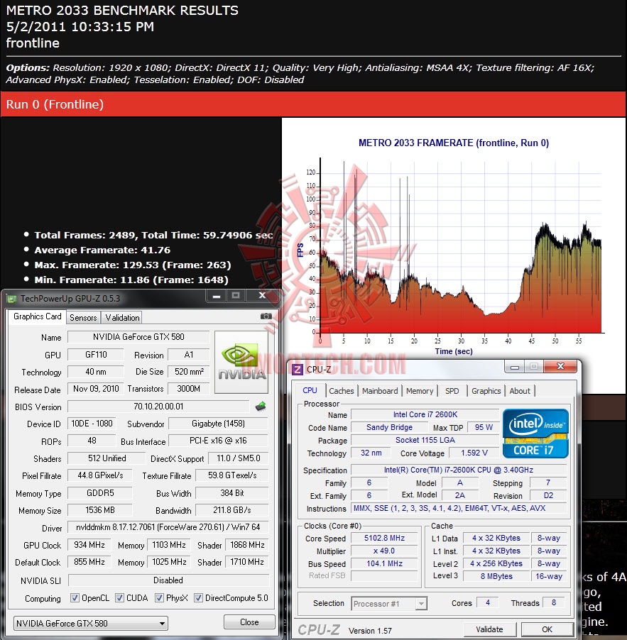Click the Intel Core i7 logo in CPU-Z
This screenshot has height=640, width=627.
coord(535,434)
